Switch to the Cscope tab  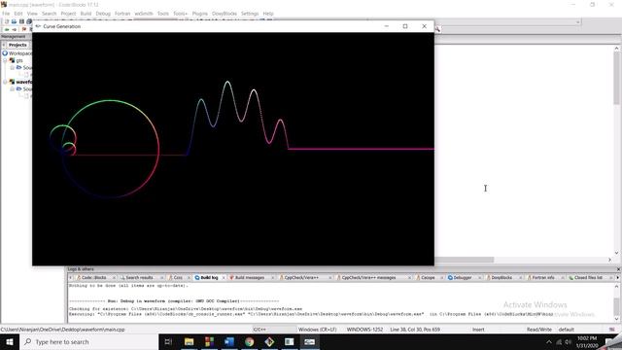coord(428,278)
